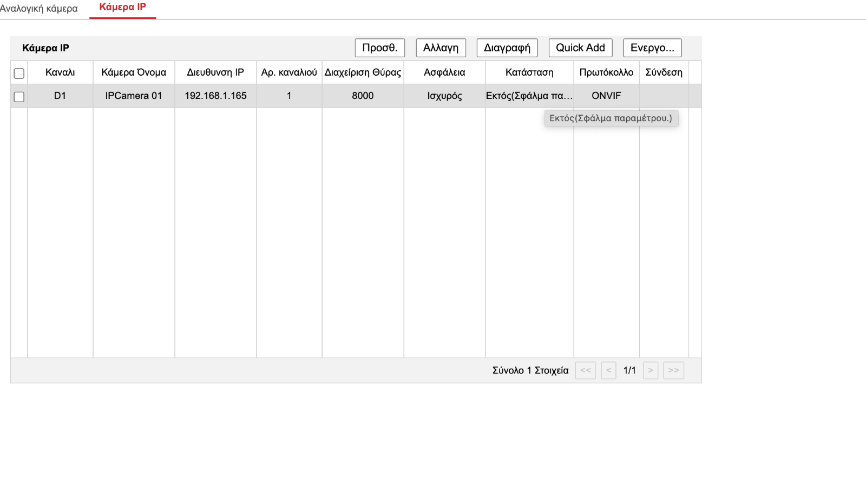Click the Προσθ. button

pyautogui.click(x=380, y=48)
